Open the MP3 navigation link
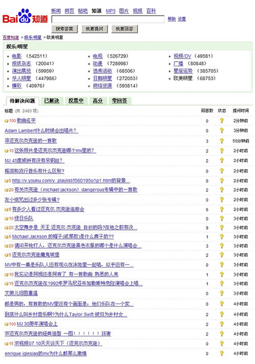255x364 pixels. click(x=111, y=11)
